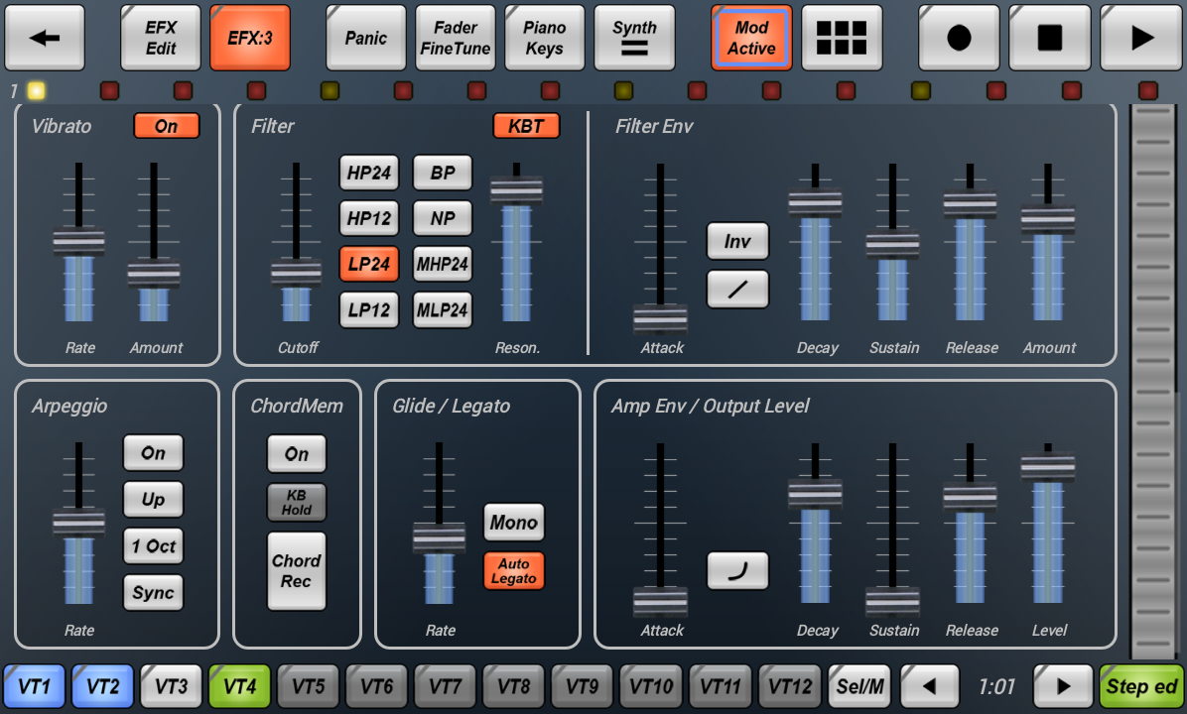Open the grid pattern view icon
Screen dimensions: 1187x714
[x=842, y=37]
